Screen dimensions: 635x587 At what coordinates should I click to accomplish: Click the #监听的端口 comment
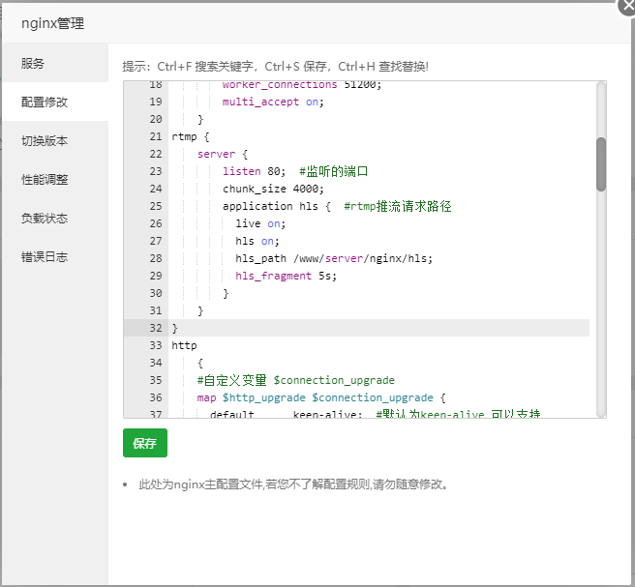pyautogui.click(x=333, y=171)
